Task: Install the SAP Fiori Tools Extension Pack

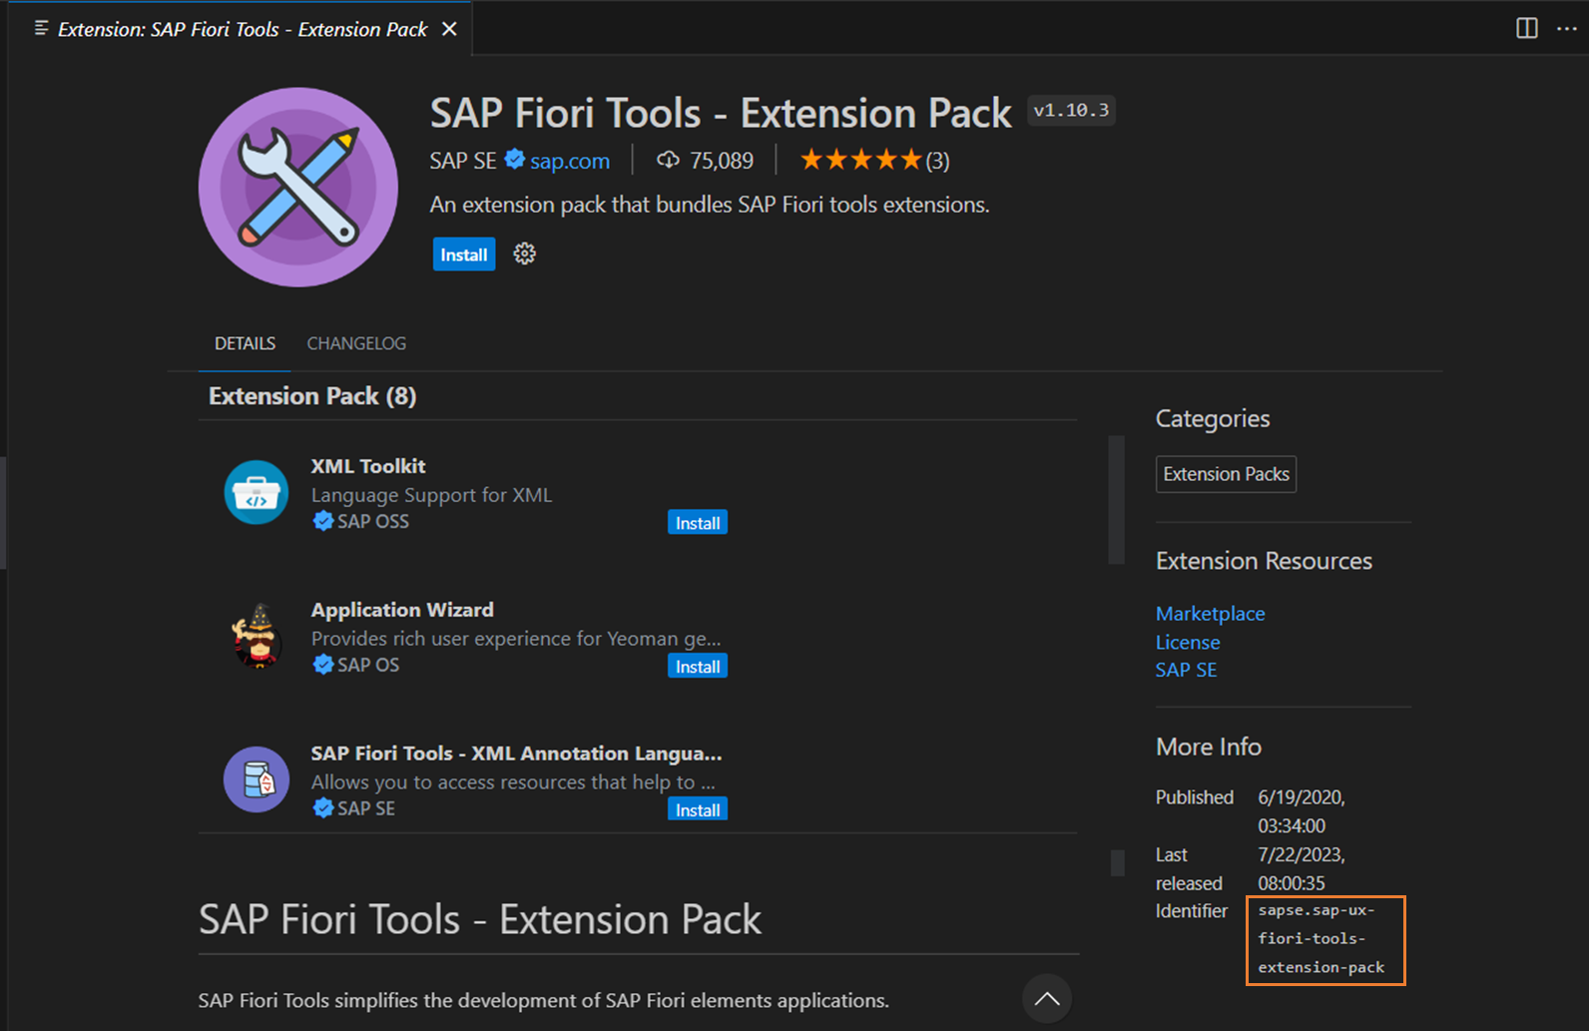Action: click(x=464, y=255)
